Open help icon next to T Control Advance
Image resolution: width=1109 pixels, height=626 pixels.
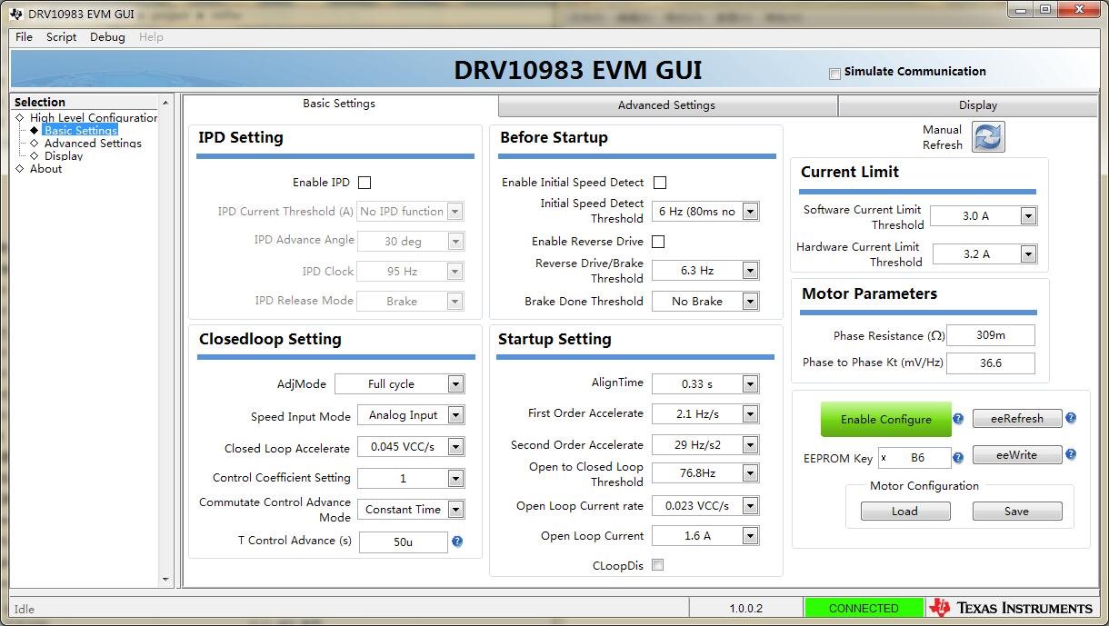(457, 542)
